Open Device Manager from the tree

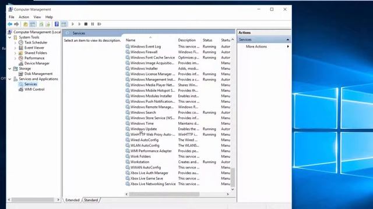(37, 63)
